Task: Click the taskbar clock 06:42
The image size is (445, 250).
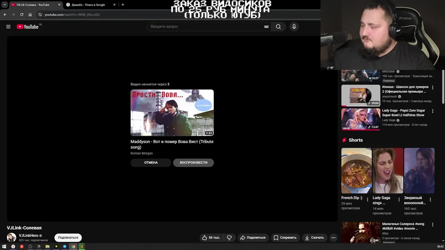Action: [440, 247]
